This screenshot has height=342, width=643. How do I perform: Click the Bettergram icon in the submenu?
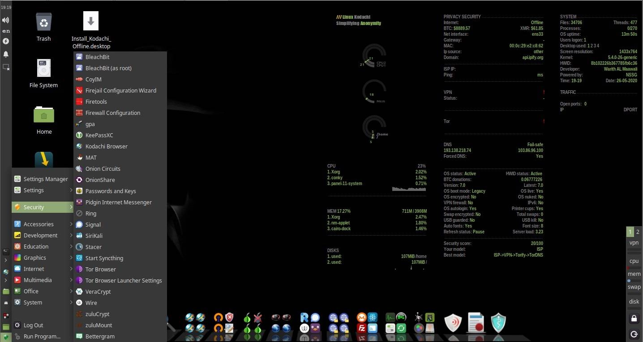[79, 337]
